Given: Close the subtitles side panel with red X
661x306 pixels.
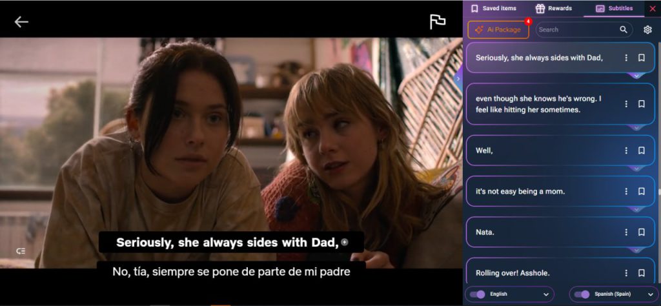Looking at the screenshot, I should coord(653,8).
